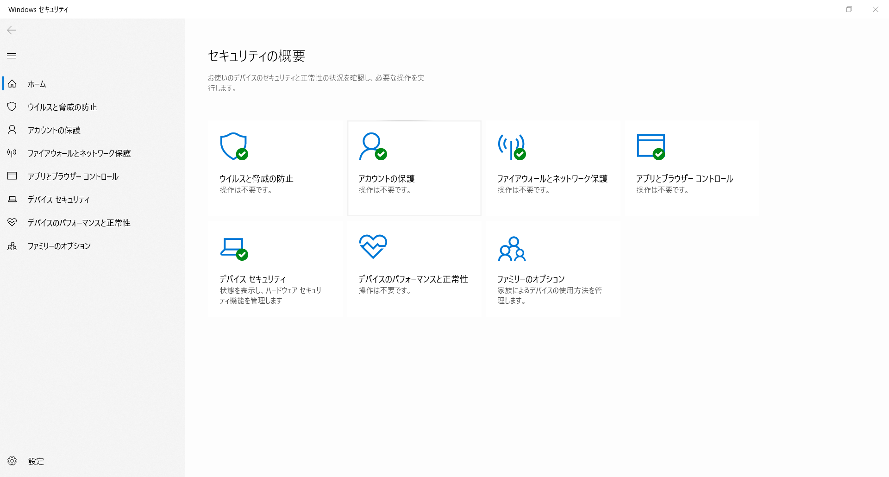The height and width of the screenshot is (477, 889).
Task: Open デバイス セキュリティ from the sidebar
Action: click(x=58, y=200)
